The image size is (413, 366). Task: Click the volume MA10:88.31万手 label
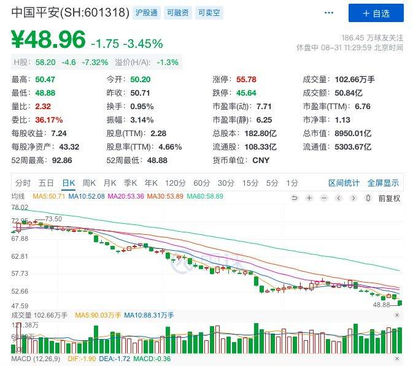click(x=149, y=315)
